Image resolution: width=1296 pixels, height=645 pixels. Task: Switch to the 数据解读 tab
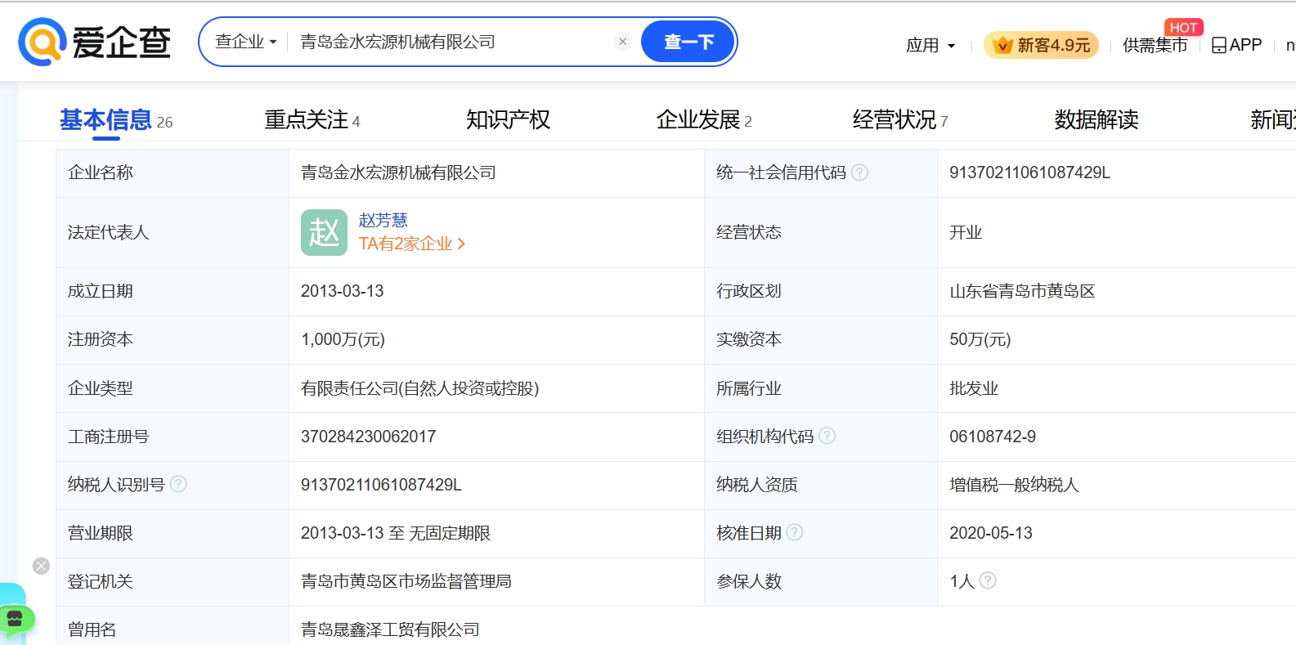pos(1096,120)
